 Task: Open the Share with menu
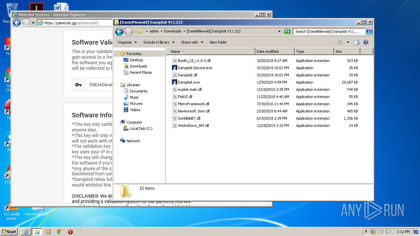click(x=192, y=42)
